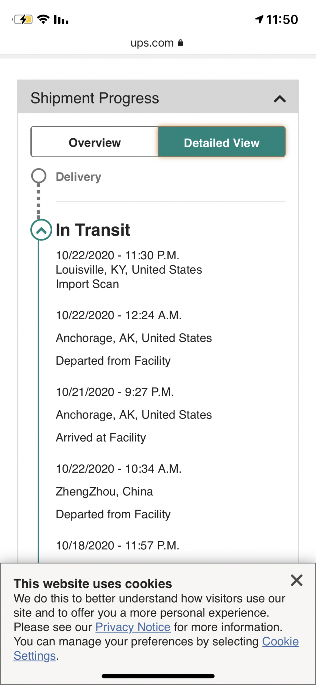
Task: Tap the padlock icon beside ups.com
Action: pos(181,43)
